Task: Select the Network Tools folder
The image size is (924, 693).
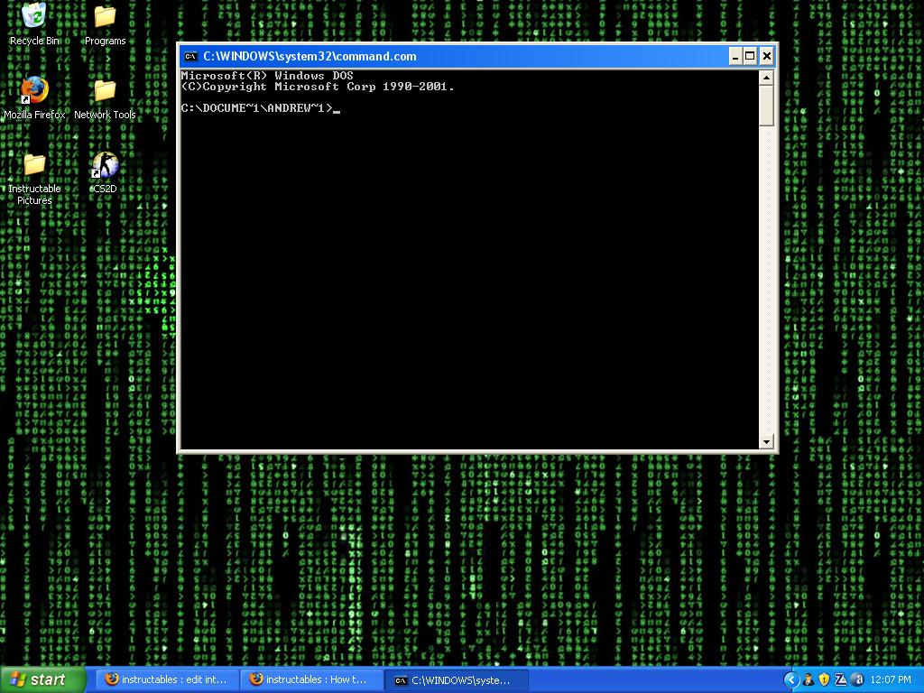Action: (x=105, y=97)
